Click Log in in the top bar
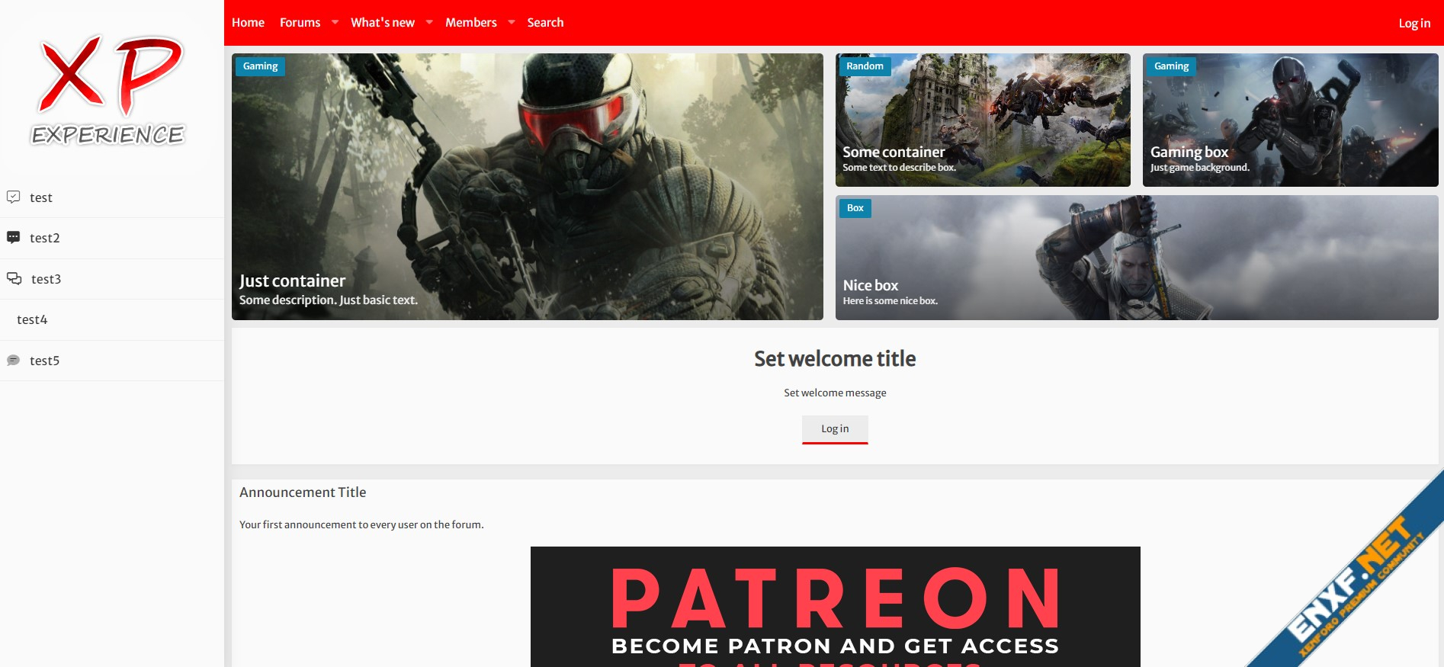Viewport: 1444px width, 667px height. click(1414, 24)
